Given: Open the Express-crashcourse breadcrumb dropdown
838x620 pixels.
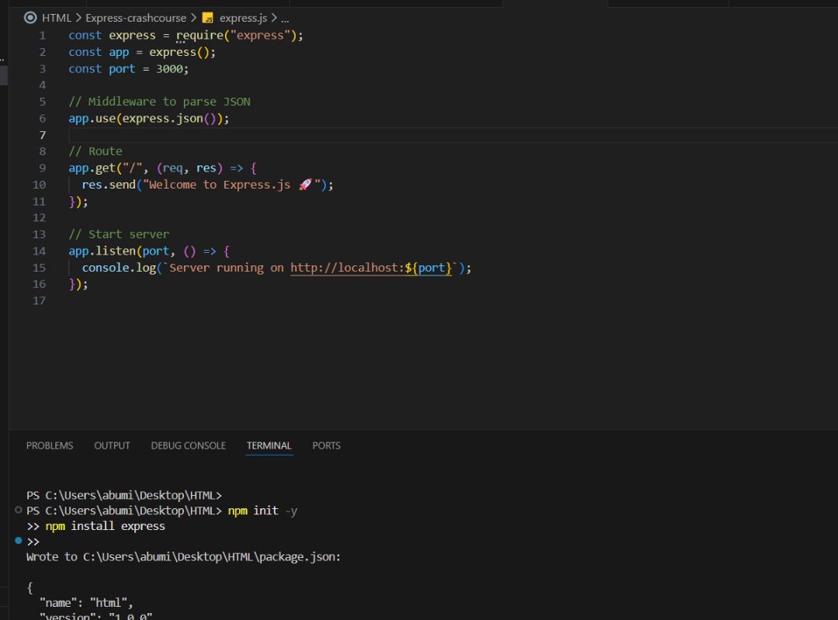Looking at the screenshot, I should (x=136, y=17).
